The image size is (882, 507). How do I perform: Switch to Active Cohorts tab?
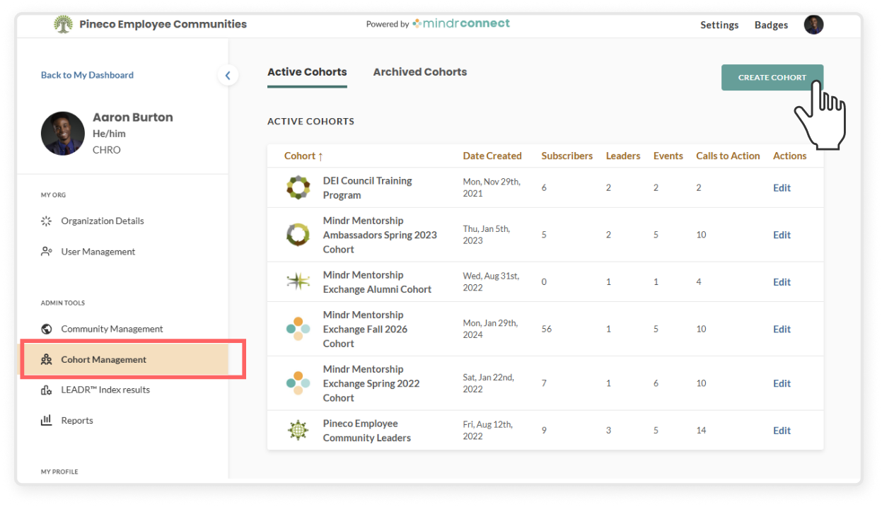[307, 72]
